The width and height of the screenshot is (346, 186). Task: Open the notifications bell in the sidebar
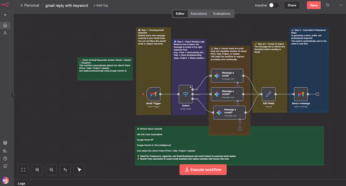pyautogui.click(x=5, y=166)
